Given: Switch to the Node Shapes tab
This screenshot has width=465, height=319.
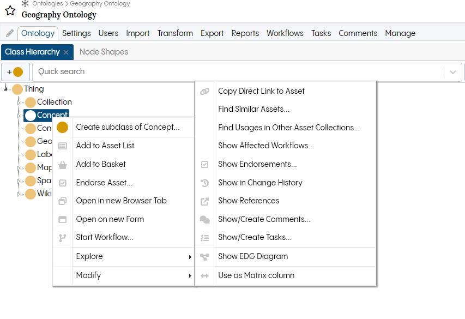Looking at the screenshot, I should [104, 52].
